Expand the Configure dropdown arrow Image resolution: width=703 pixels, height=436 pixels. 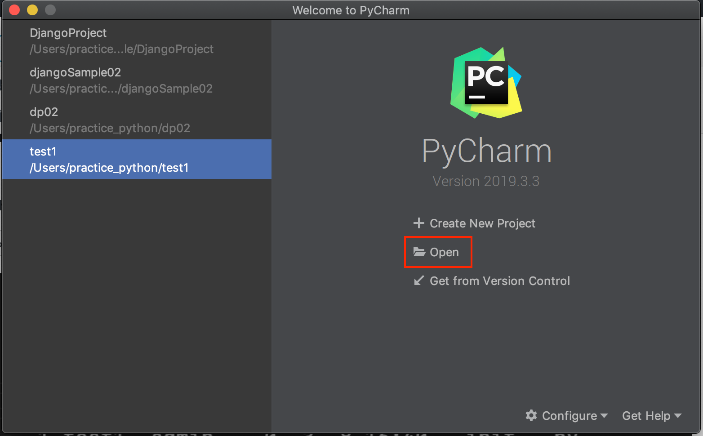pyautogui.click(x=604, y=416)
